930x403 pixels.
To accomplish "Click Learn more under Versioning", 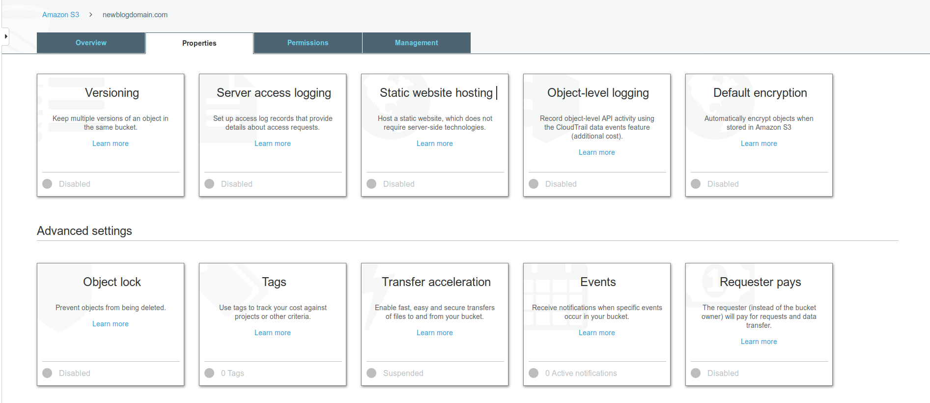I will click(111, 144).
